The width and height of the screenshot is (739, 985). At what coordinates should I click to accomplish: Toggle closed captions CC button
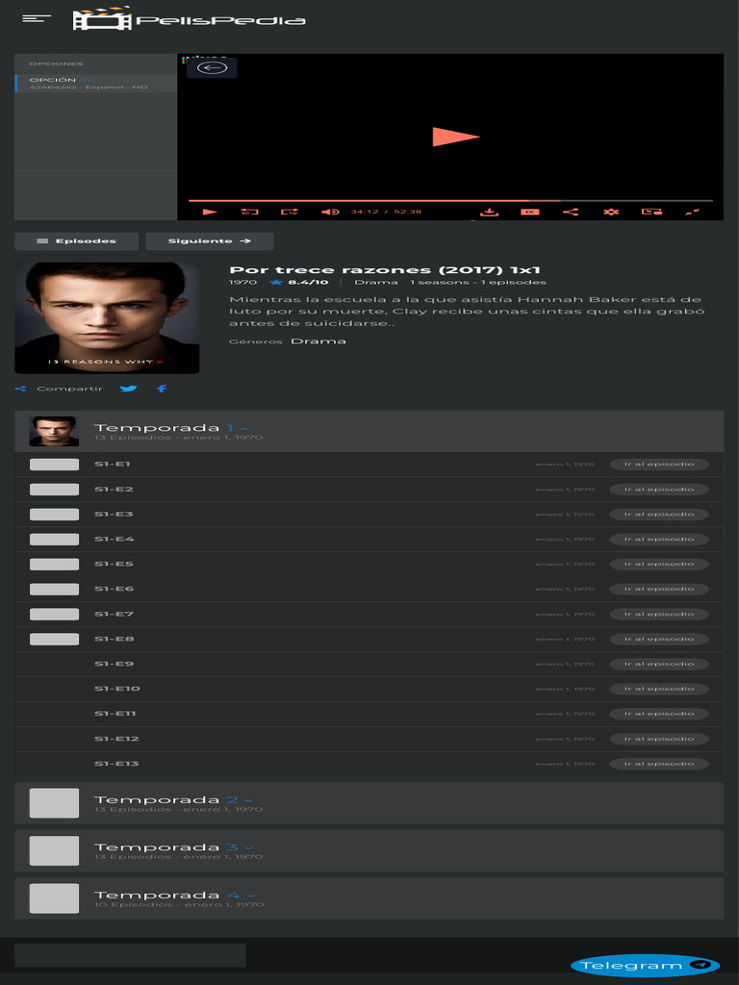click(530, 212)
